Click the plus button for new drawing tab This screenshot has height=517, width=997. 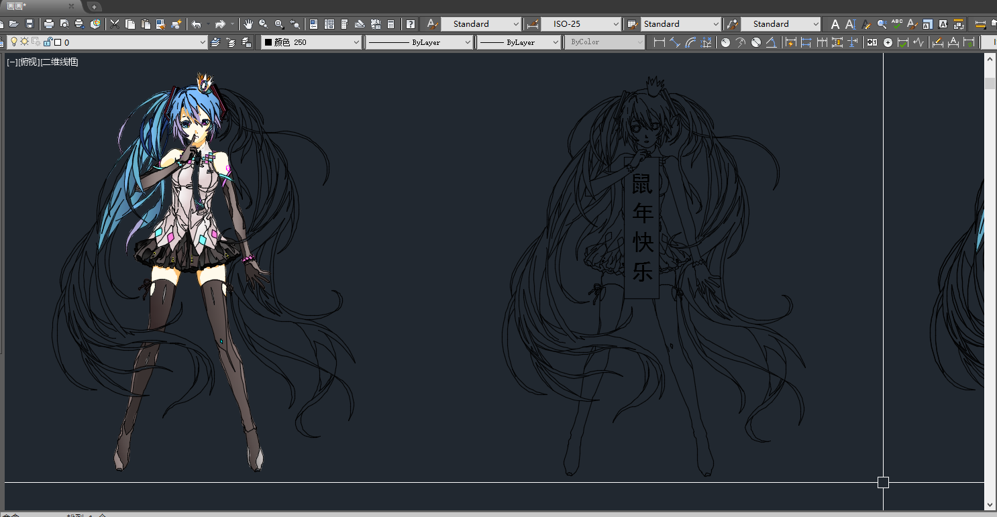(x=94, y=7)
